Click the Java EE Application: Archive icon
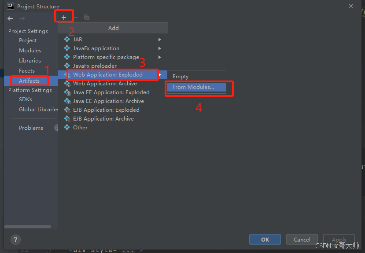The width and height of the screenshot is (365, 253). point(67,101)
